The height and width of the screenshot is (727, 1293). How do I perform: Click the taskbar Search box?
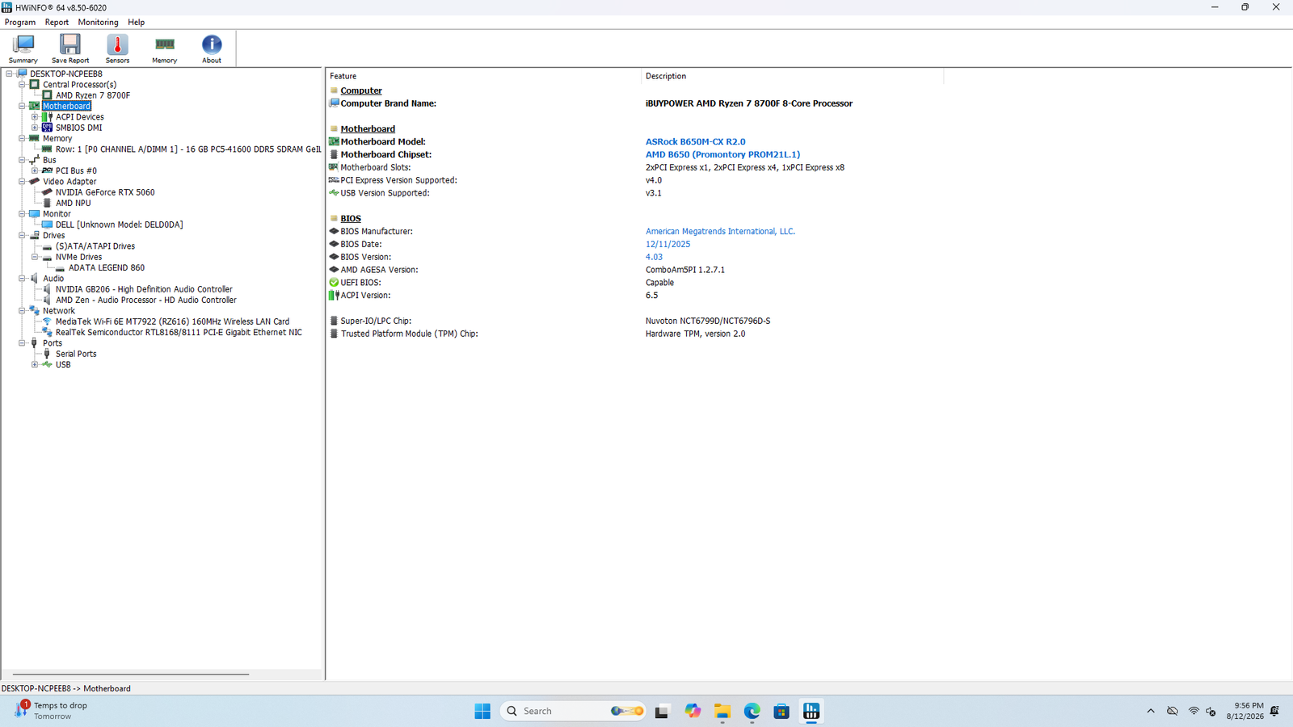573,711
